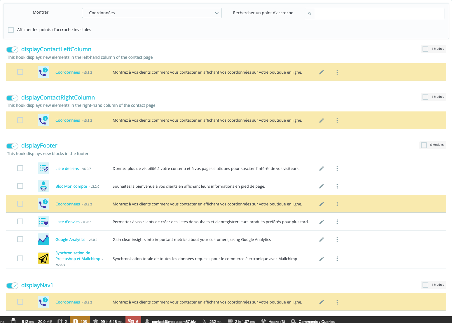Click Google Analytics chart icon
The width and height of the screenshot is (452, 323).
(43, 239)
